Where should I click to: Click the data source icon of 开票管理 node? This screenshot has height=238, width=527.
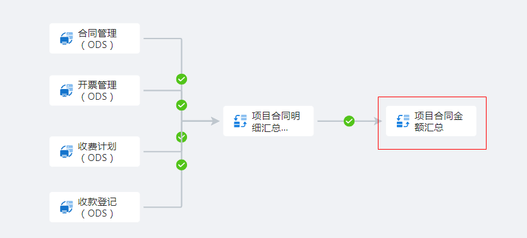(66, 90)
